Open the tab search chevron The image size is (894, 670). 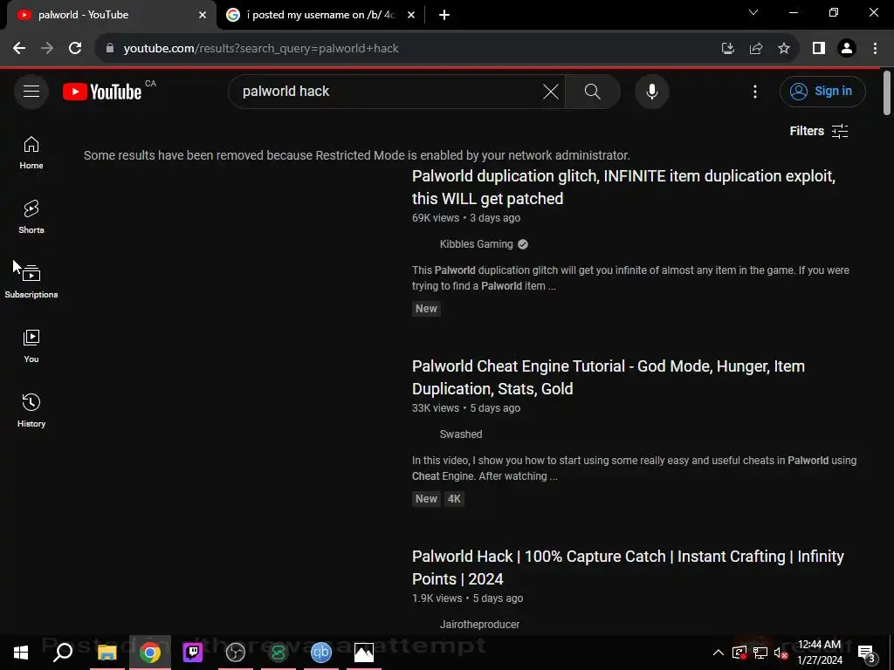pos(753,12)
